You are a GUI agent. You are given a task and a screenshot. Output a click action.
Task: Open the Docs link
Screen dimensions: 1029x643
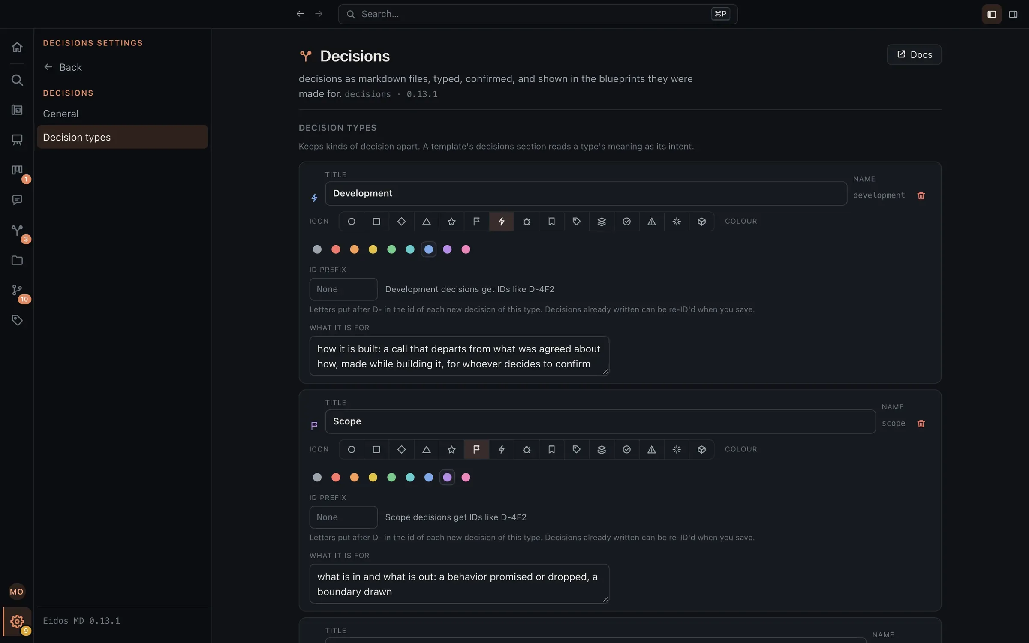coord(914,54)
